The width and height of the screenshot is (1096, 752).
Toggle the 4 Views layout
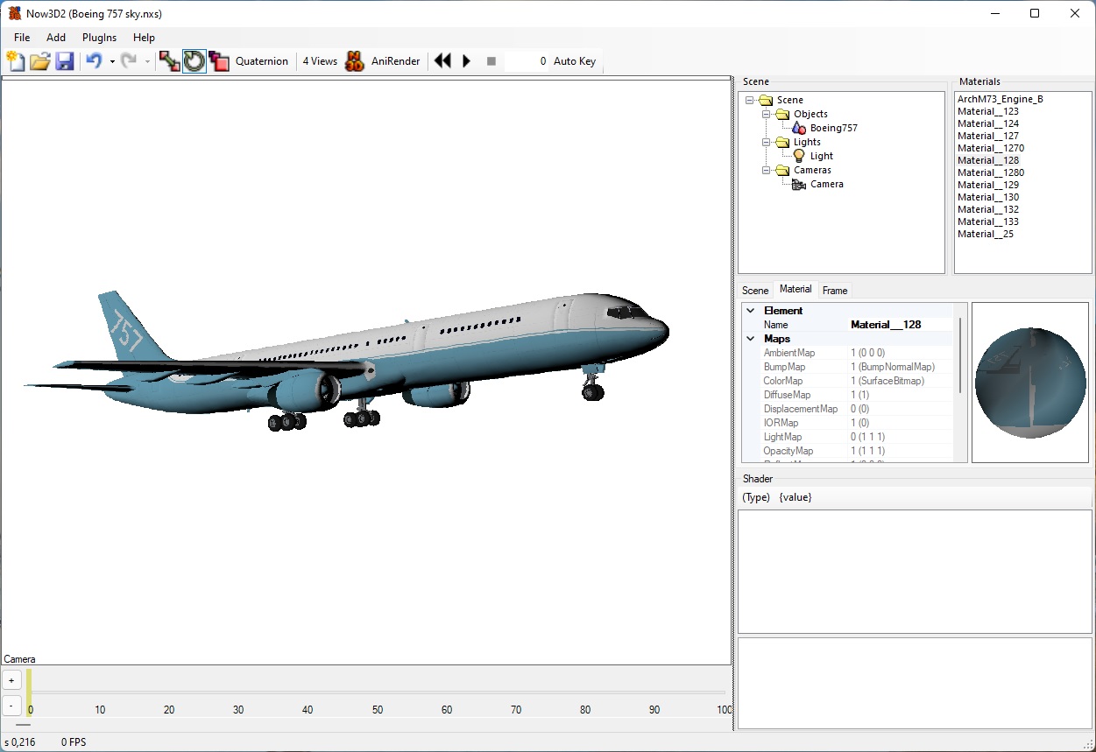coord(320,61)
